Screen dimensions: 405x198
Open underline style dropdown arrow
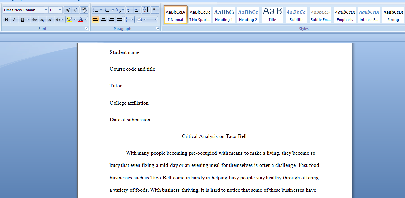point(28,20)
